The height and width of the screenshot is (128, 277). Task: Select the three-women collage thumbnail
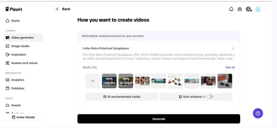[x=142, y=81]
